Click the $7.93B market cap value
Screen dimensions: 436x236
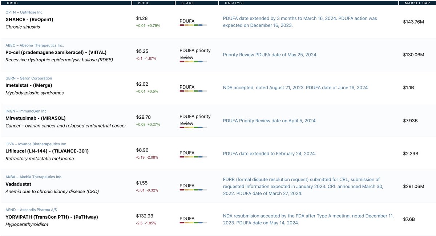(x=410, y=121)
